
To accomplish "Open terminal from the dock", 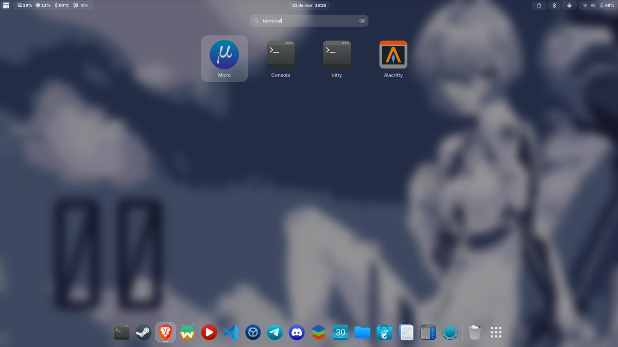I will point(122,333).
